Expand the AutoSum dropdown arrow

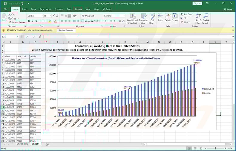click(194, 14)
